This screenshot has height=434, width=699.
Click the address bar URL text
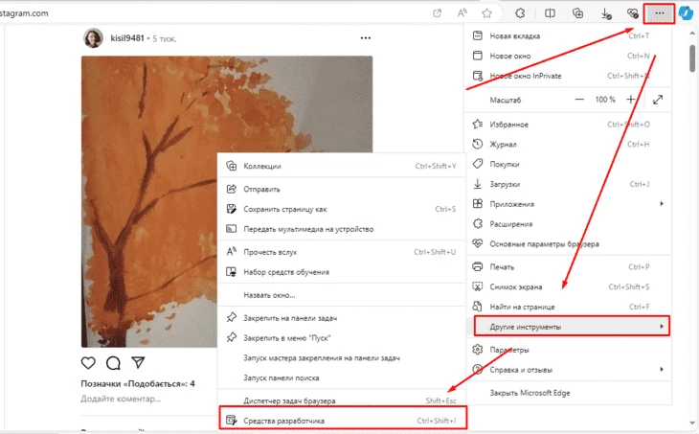pos(24,13)
